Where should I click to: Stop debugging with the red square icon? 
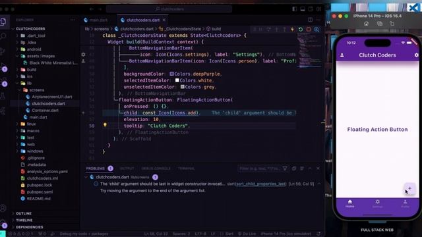[309, 29]
